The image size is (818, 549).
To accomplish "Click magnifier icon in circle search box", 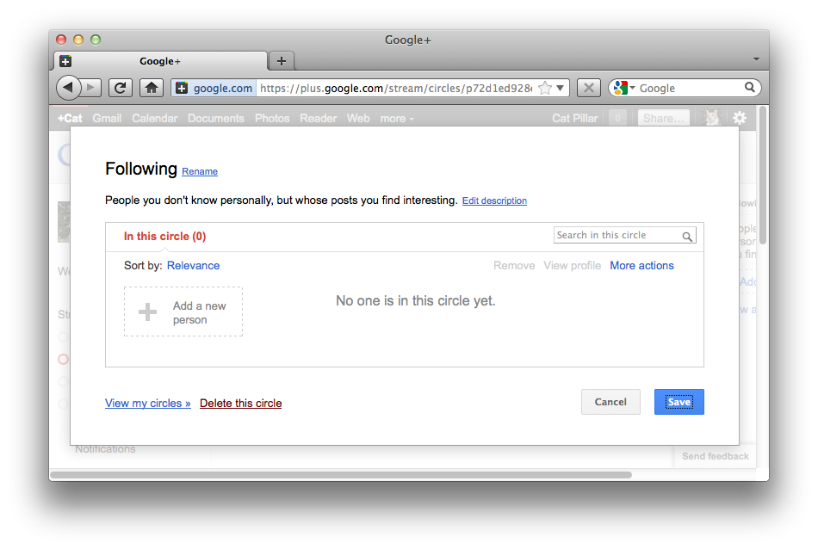I will click(687, 236).
